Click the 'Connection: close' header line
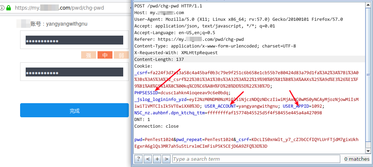The height and width of the screenshot is (167, 373). (156, 126)
